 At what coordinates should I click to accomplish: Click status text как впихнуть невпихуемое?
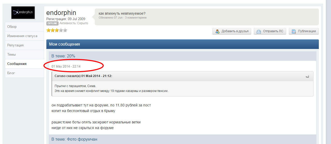coord(122,13)
